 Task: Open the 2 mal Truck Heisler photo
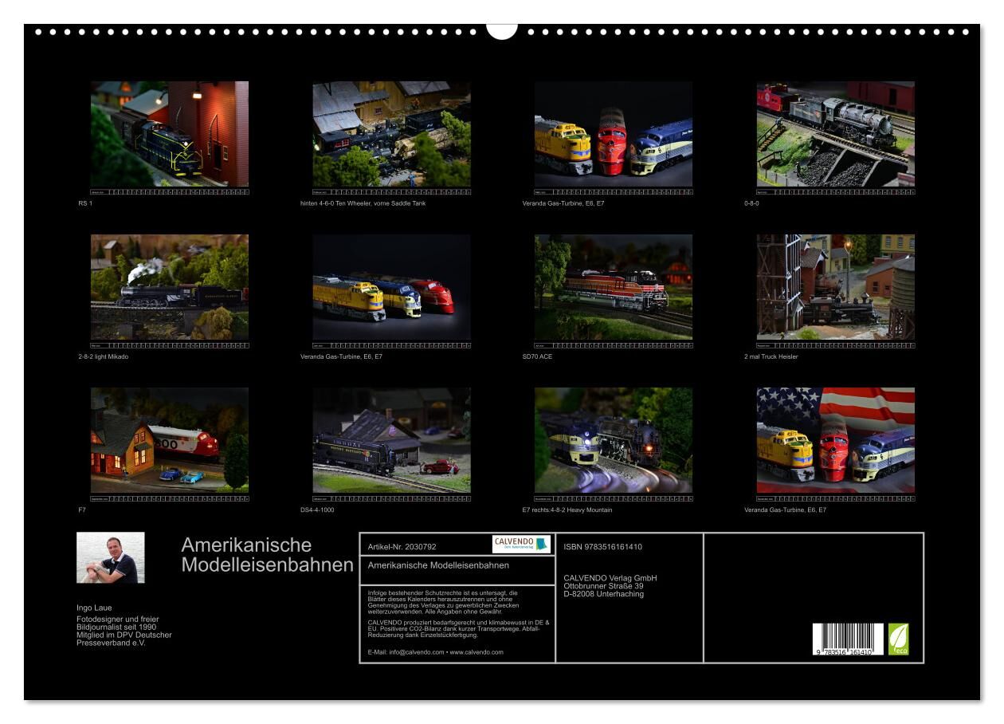835,287
